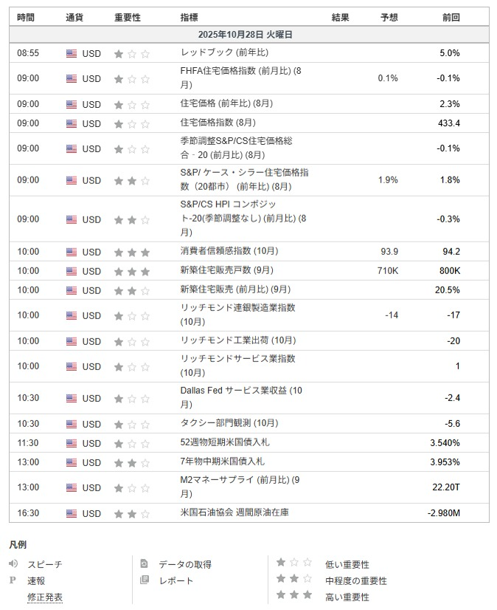497x610 pixels.
Task: Click the 指標 column header
Action: click(x=189, y=17)
